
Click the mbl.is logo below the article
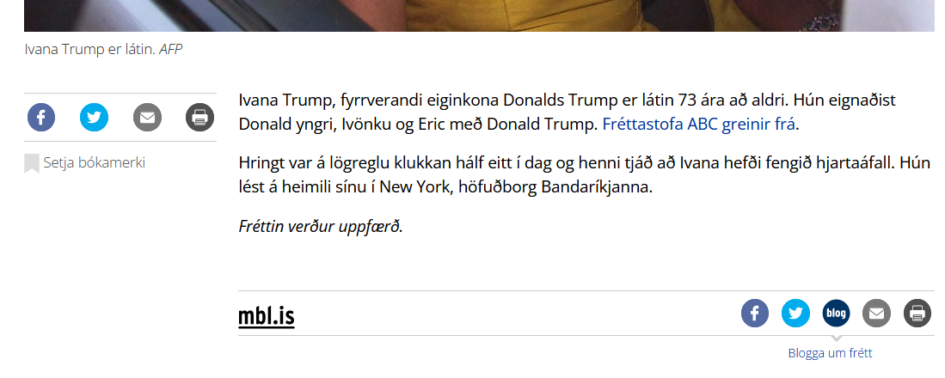click(x=267, y=316)
